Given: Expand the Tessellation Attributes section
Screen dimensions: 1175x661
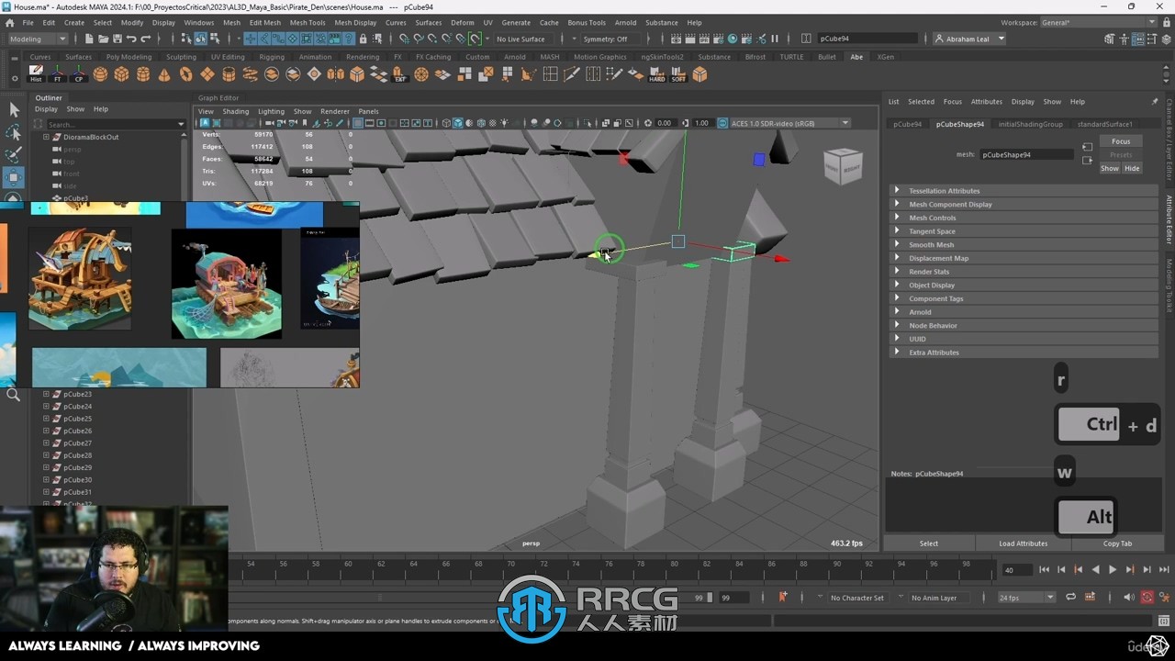Looking at the screenshot, I should 945,191.
